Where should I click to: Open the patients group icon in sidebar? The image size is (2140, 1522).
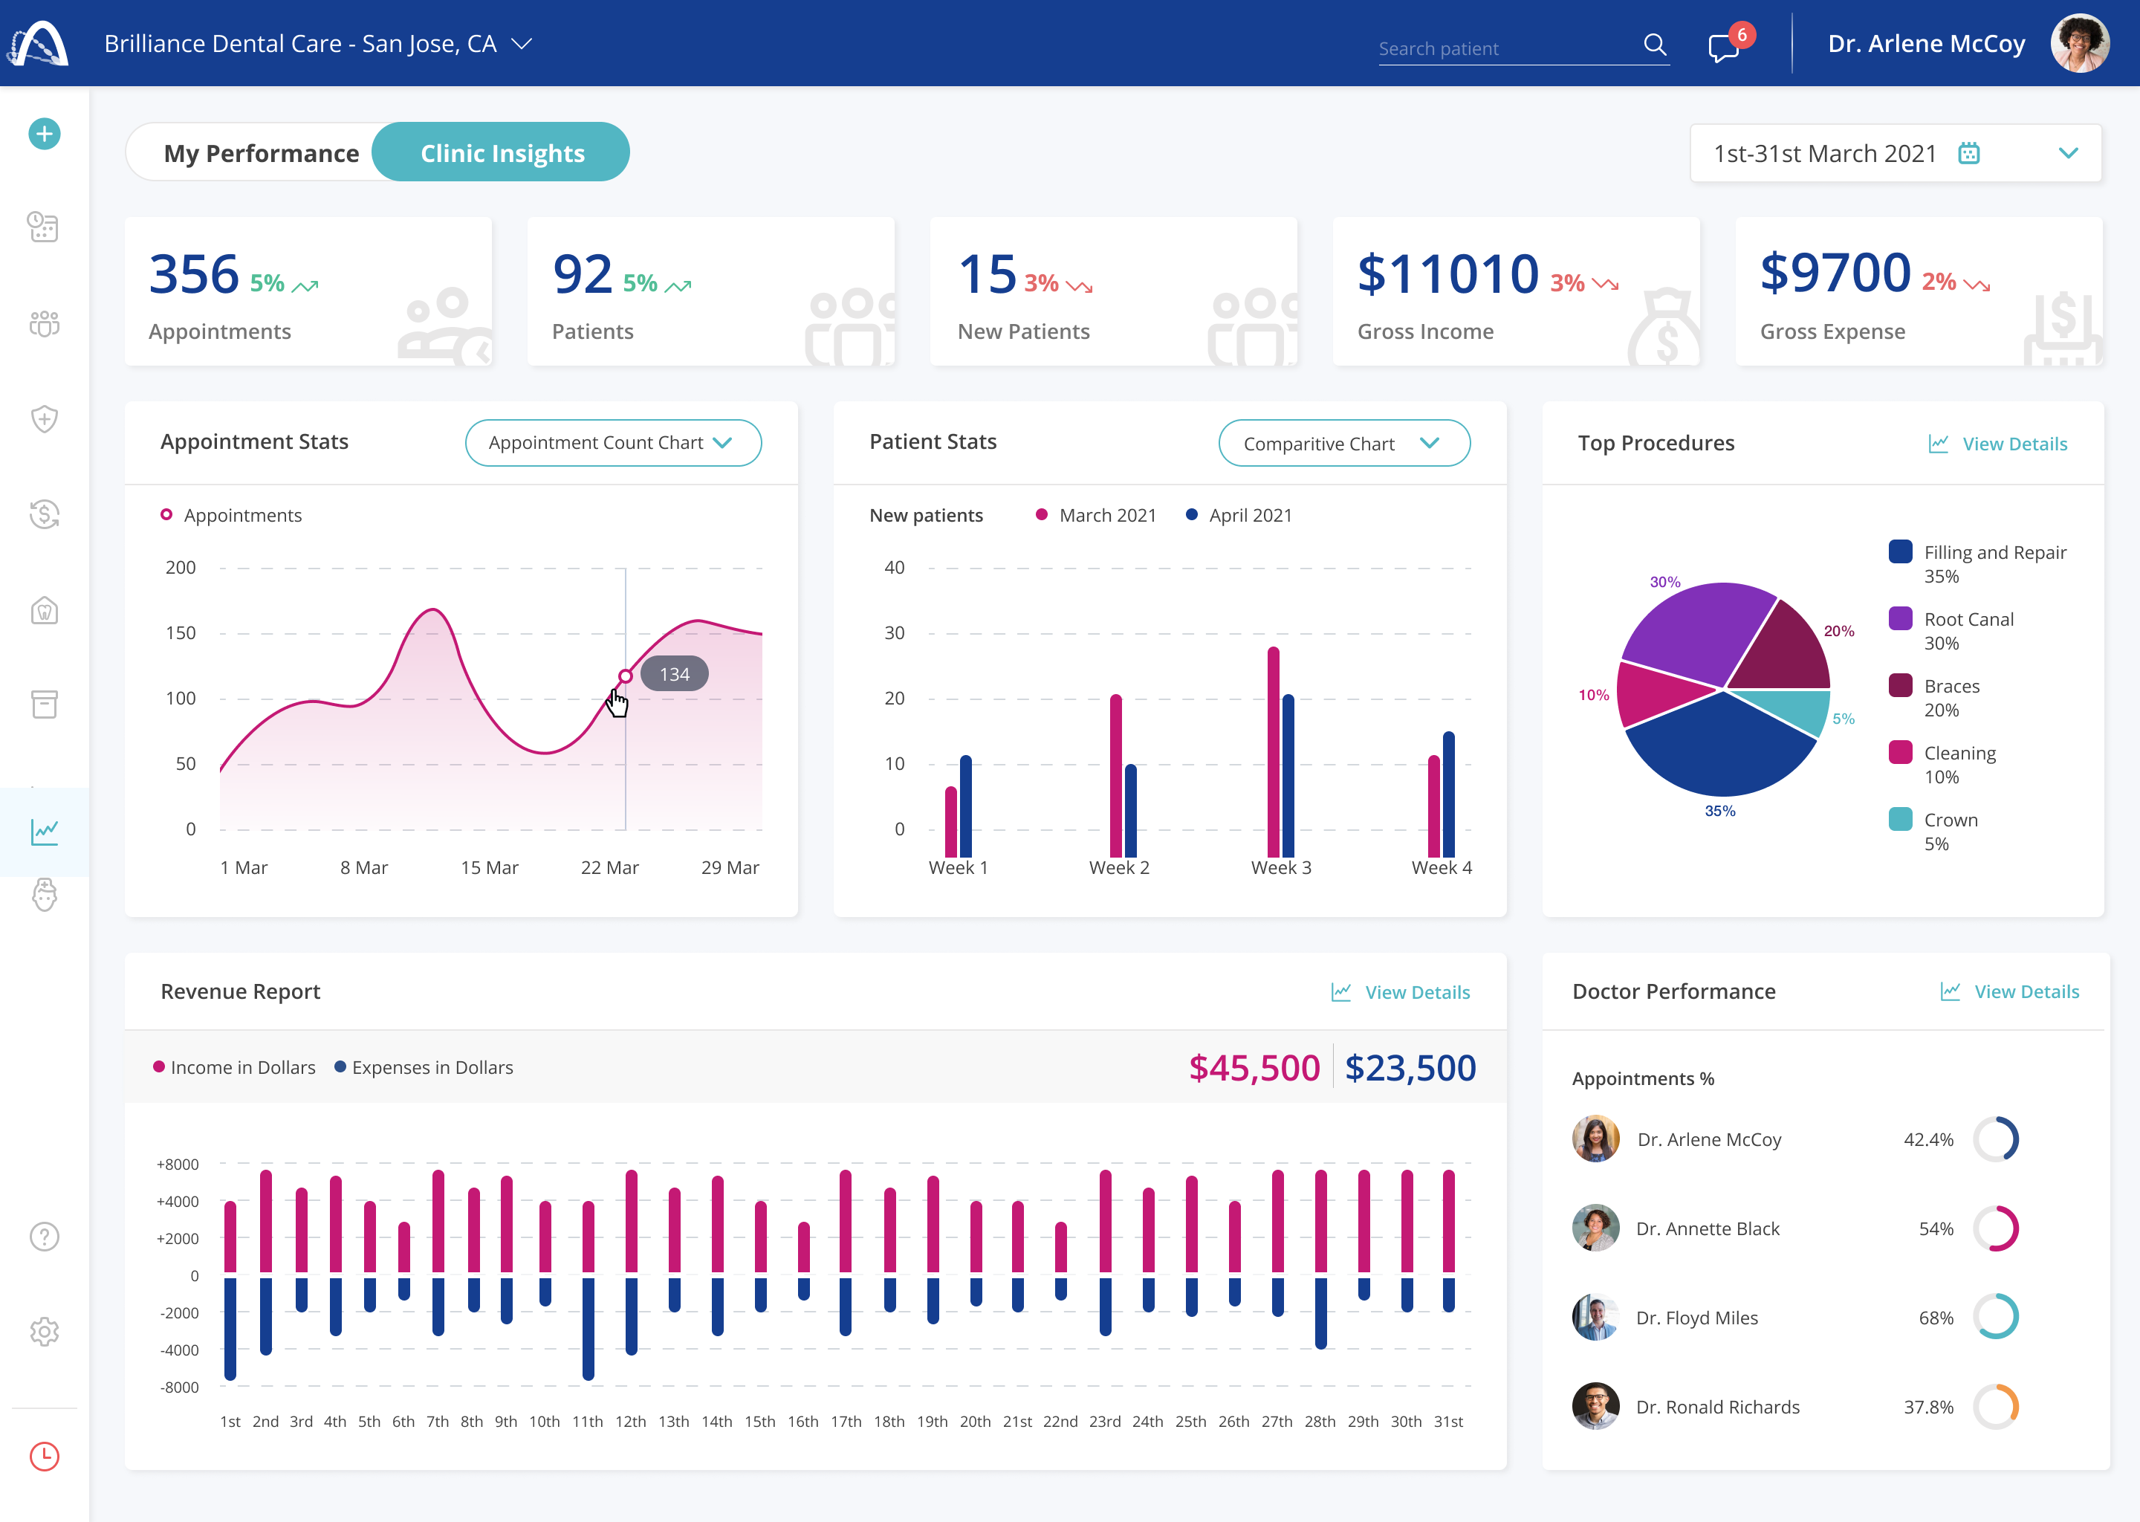click(44, 324)
